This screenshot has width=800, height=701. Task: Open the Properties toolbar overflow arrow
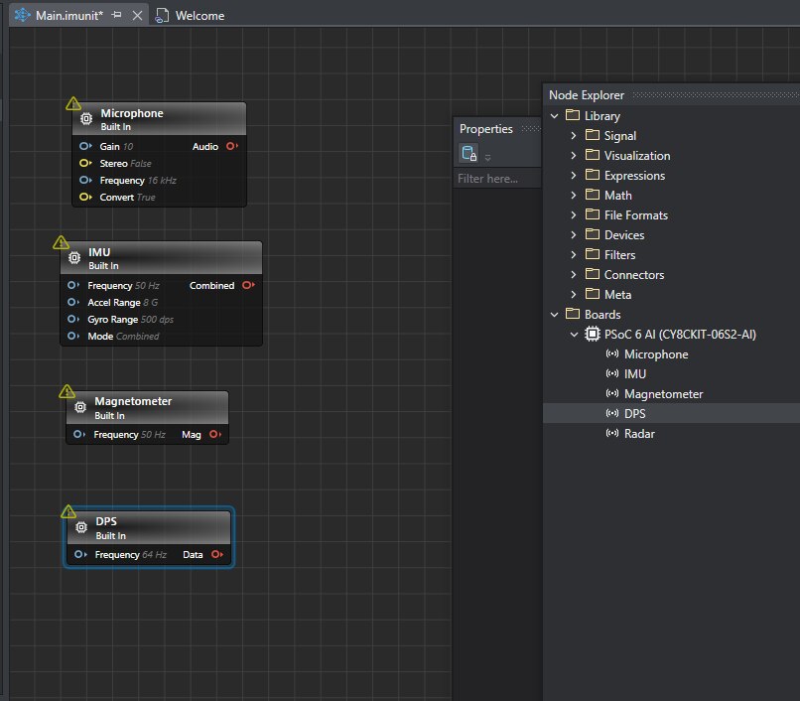coord(487,158)
